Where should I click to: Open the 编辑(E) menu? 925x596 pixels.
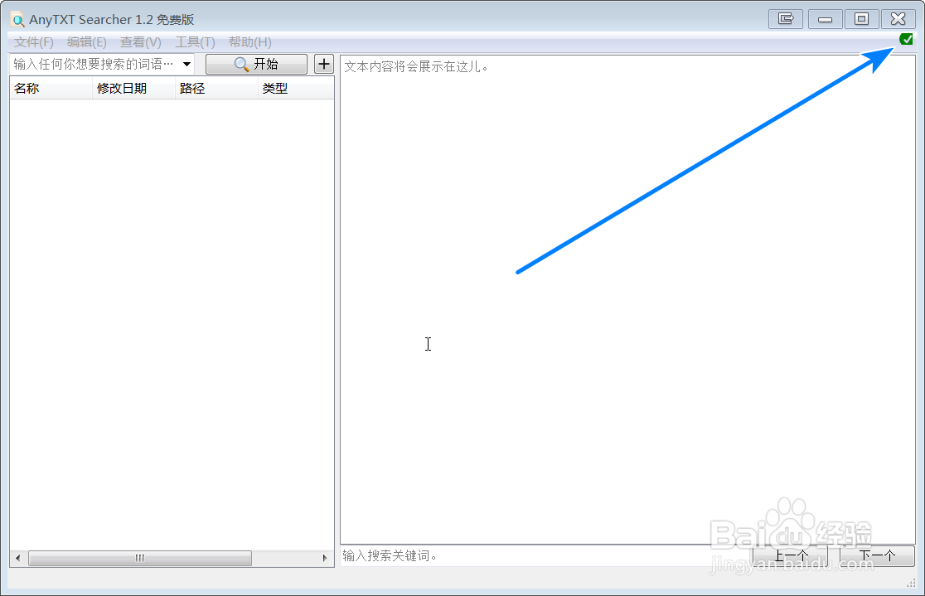(x=87, y=42)
